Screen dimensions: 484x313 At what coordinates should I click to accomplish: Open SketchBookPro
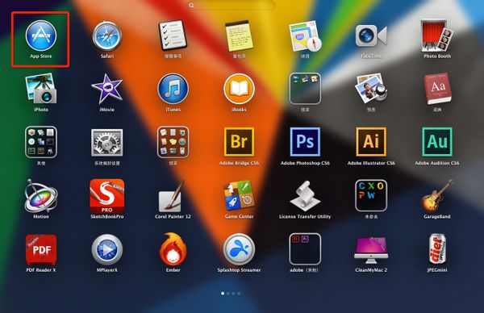[107, 196]
